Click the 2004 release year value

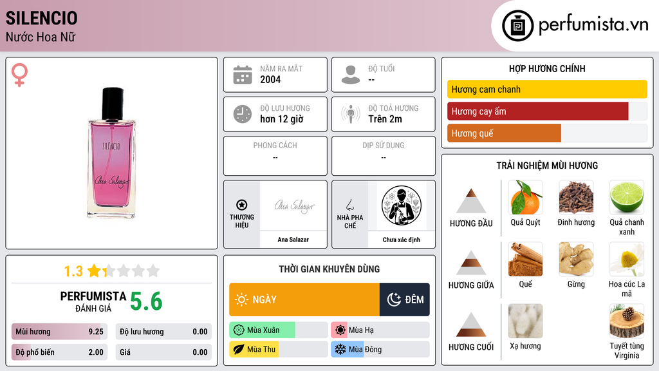(270, 80)
